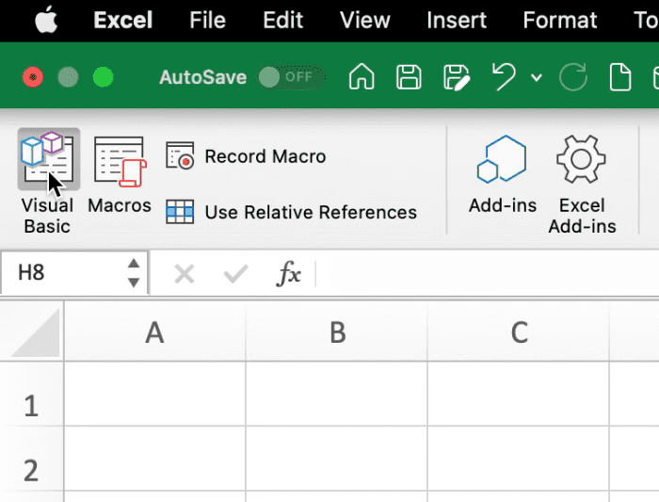Click the Save floppy disk icon
Viewport: 659px width, 502px height.
tap(409, 77)
